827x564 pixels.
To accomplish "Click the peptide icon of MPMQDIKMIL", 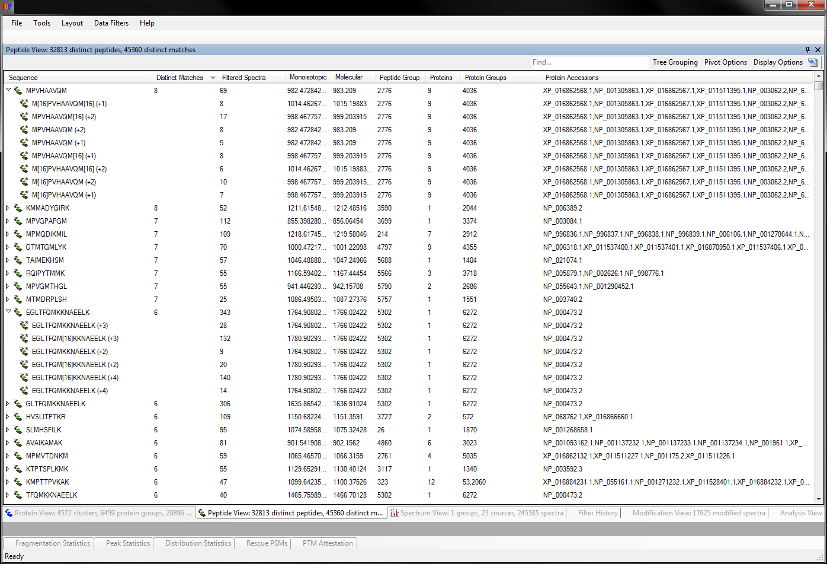I will point(18,234).
